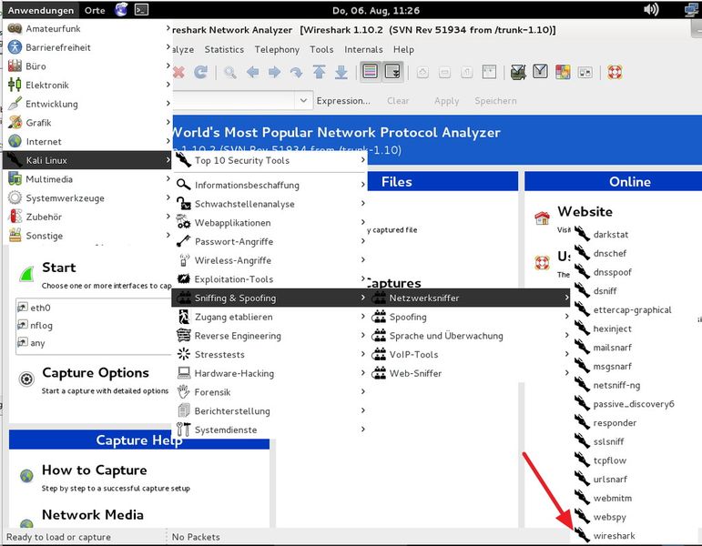Expand the Schwachstellenanalyse submenu
Image resolution: width=702 pixels, height=546 pixels.
(270, 204)
